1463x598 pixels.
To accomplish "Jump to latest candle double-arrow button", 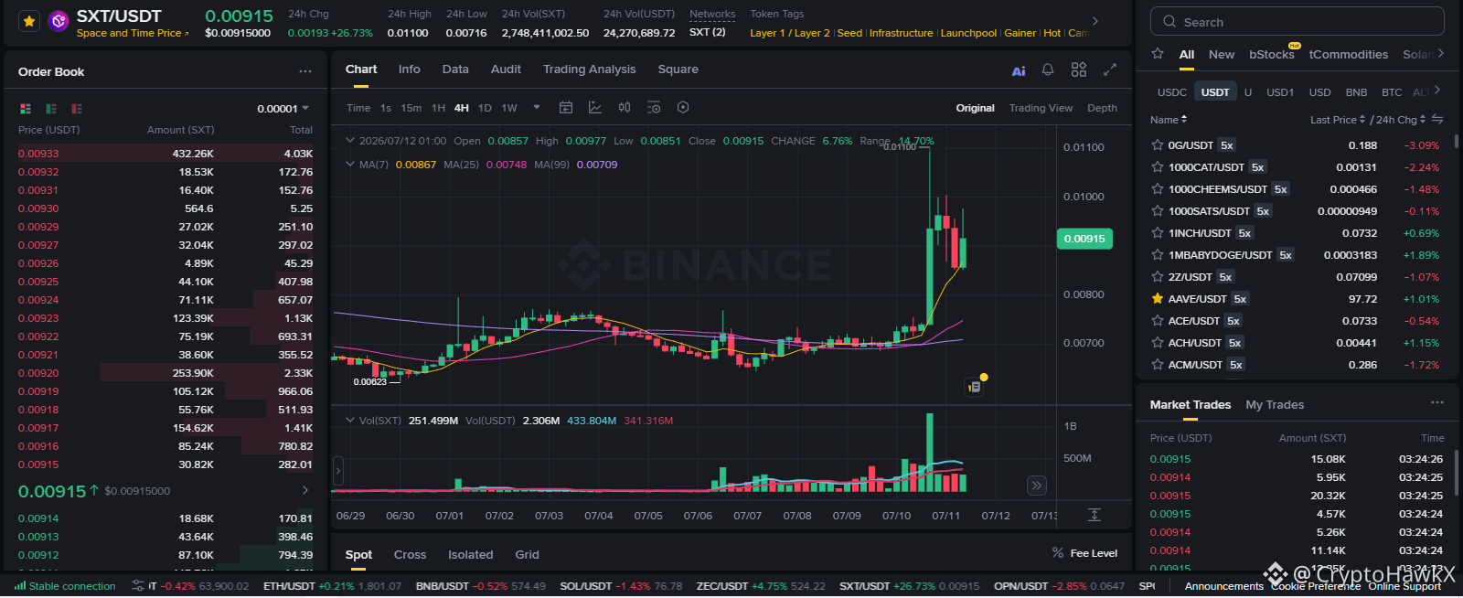I will pos(1036,486).
